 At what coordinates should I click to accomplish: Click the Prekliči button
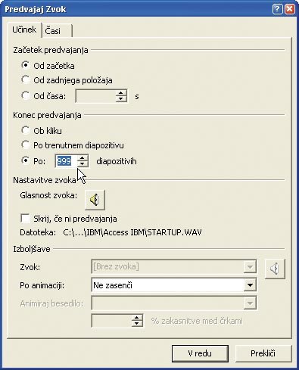[263, 353]
